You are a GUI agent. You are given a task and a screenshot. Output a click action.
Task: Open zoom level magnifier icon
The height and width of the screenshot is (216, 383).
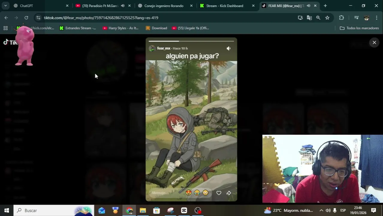318,18
